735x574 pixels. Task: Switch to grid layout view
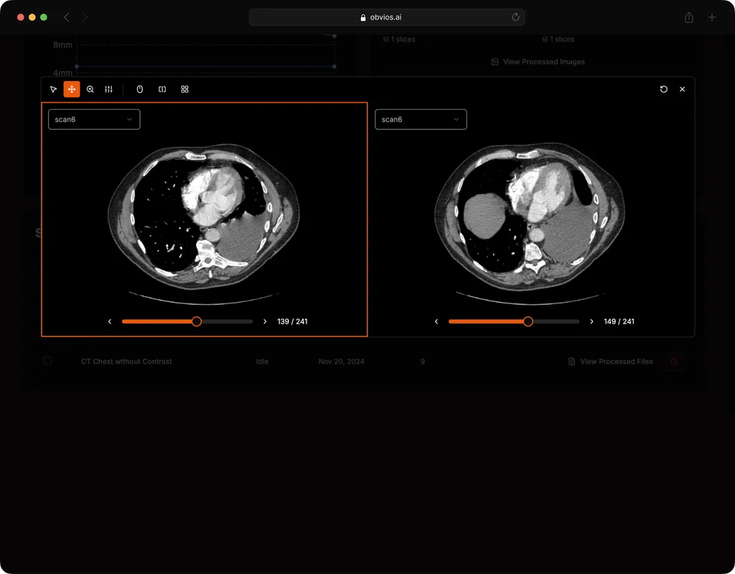184,90
